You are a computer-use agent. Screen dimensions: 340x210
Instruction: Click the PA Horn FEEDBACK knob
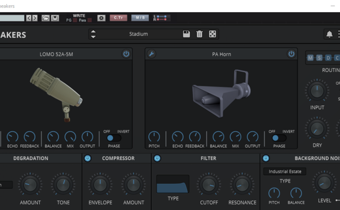coord(195,137)
